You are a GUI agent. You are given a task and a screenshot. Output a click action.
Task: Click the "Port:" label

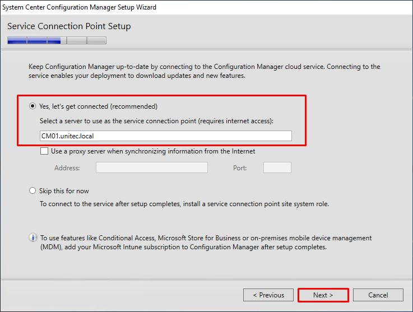[x=240, y=168]
